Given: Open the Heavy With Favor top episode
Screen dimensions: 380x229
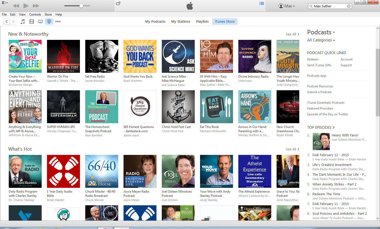Looking at the screenshot, I should [x=345, y=135].
